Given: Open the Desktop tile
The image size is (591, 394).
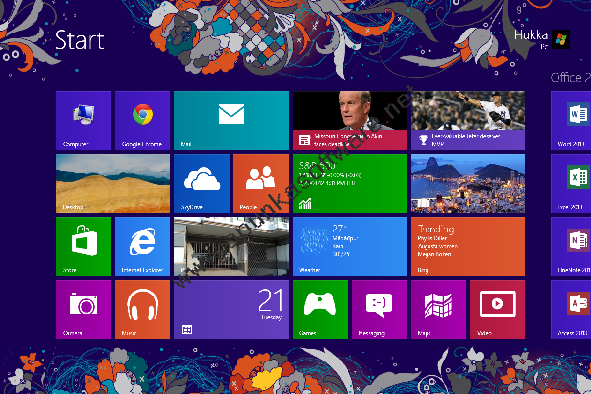Looking at the screenshot, I should pos(113,183).
